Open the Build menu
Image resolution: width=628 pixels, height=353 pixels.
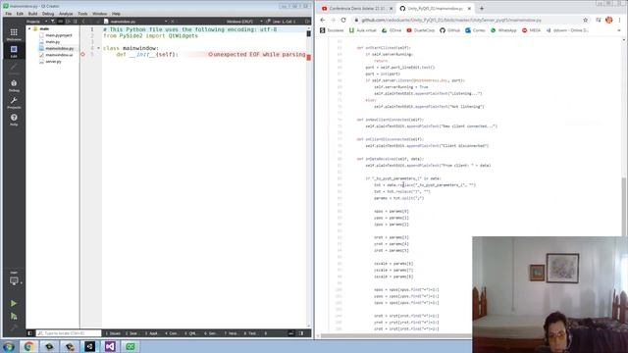32,14
